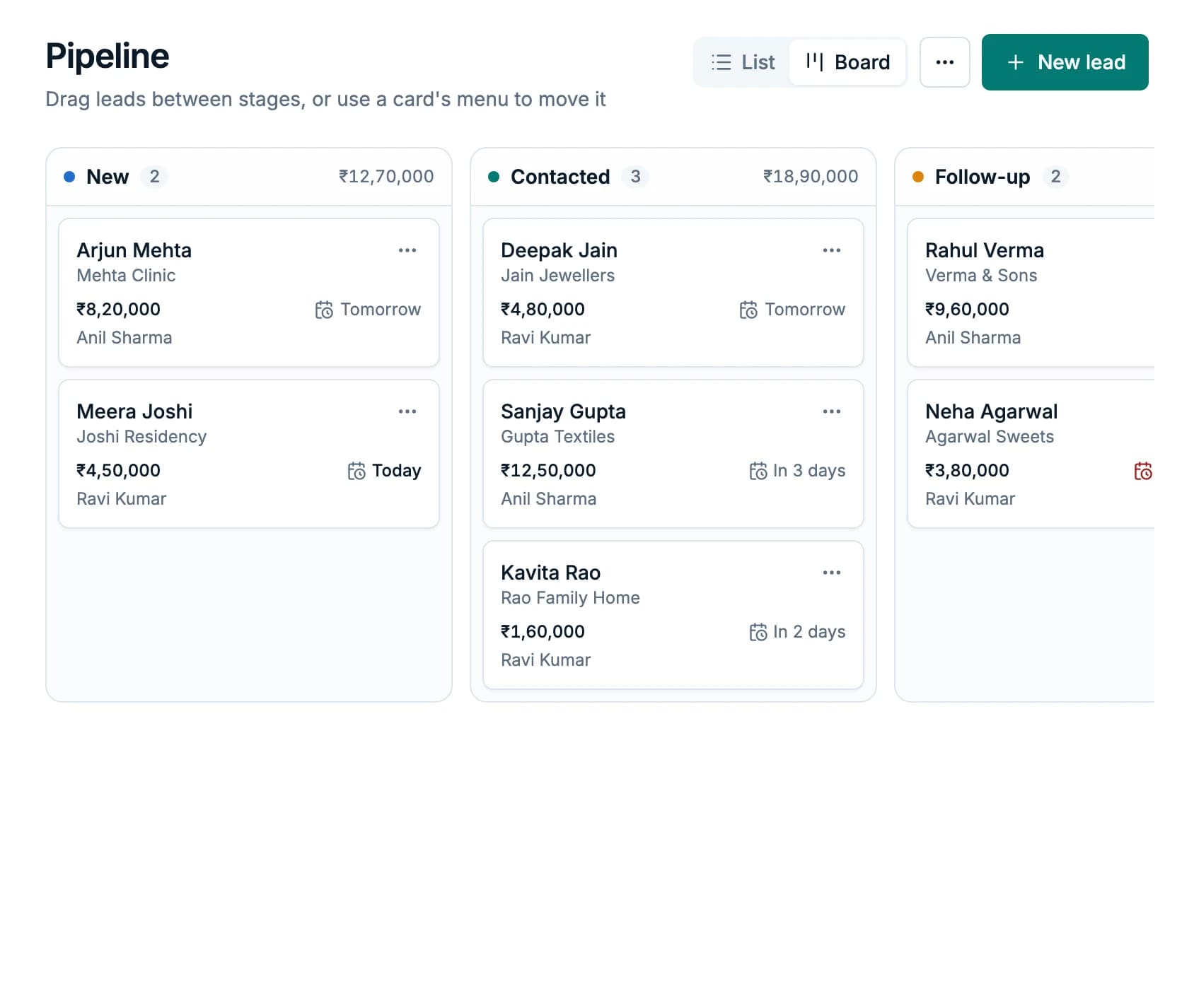Click the ₹12,50,000 deal value

[548, 471]
